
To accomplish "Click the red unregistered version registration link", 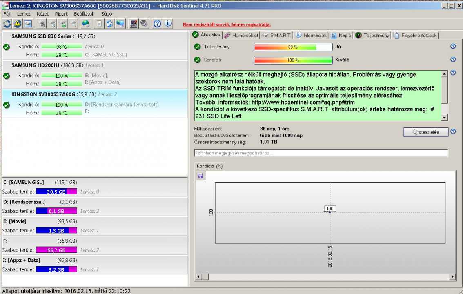I will (227, 24).
